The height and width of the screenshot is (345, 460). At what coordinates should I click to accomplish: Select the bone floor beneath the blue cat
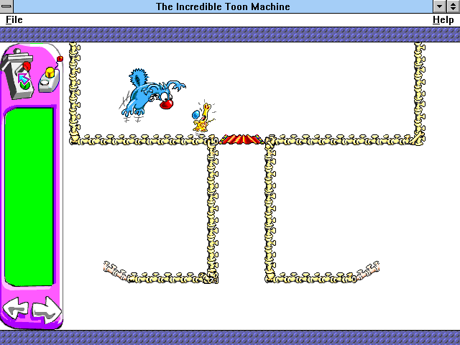[144, 140]
